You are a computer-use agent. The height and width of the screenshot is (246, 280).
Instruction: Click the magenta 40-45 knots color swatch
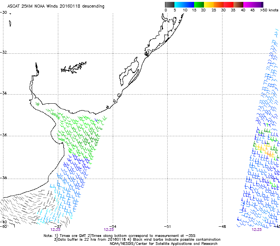pos(248,5)
